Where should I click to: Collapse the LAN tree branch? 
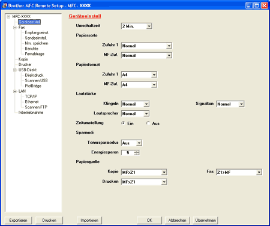click(15, 91)
